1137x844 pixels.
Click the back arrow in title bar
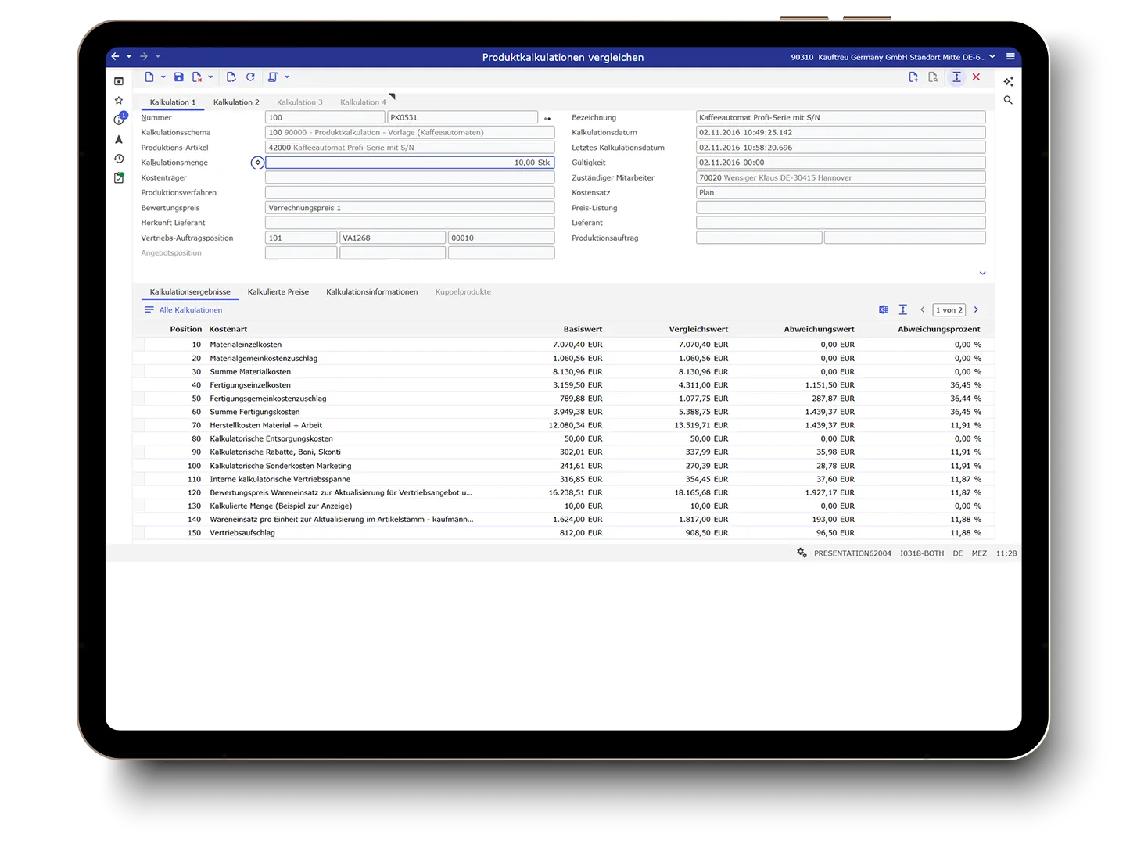(x=115, y=57)
